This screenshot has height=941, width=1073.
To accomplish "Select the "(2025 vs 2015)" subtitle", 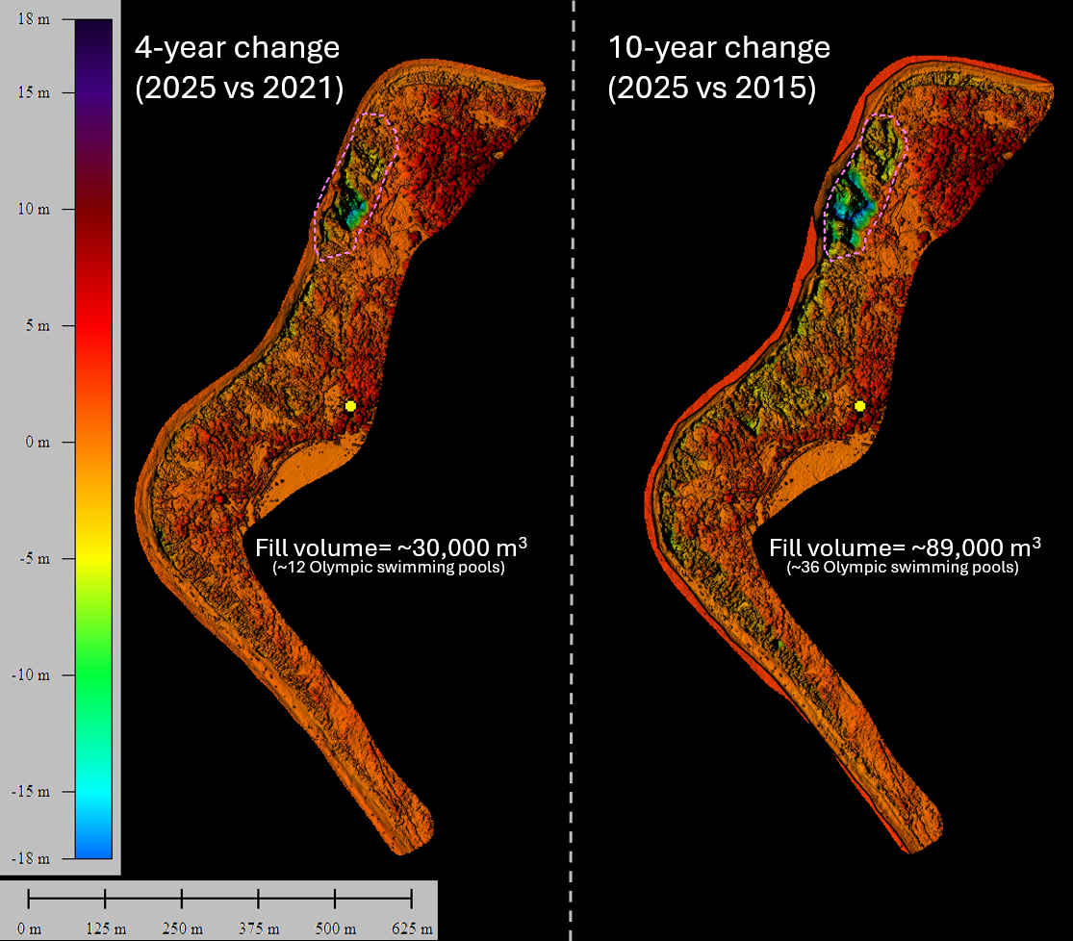I will tap(711, 89).
